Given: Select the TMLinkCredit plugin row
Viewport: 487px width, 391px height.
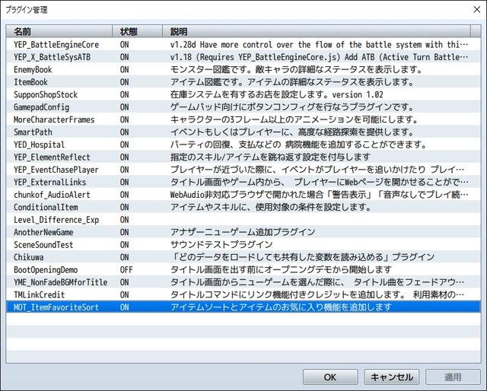Looking at the screenshot, I should [x=243, y=294].
